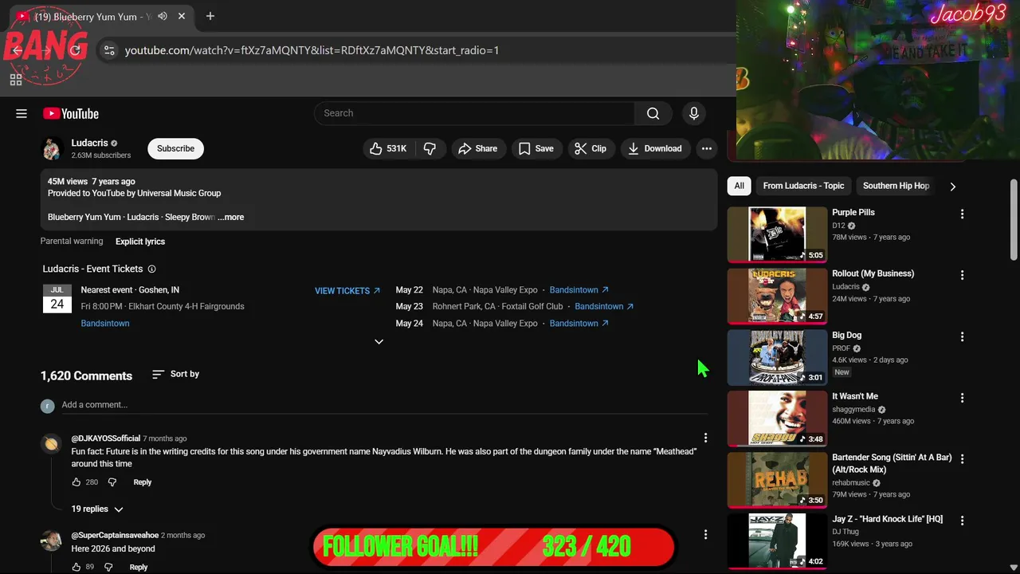Open the browser tab groups grid icon
Image resolution: width=1020 pixels, height=574 pixels.
[x=15, y=80]
